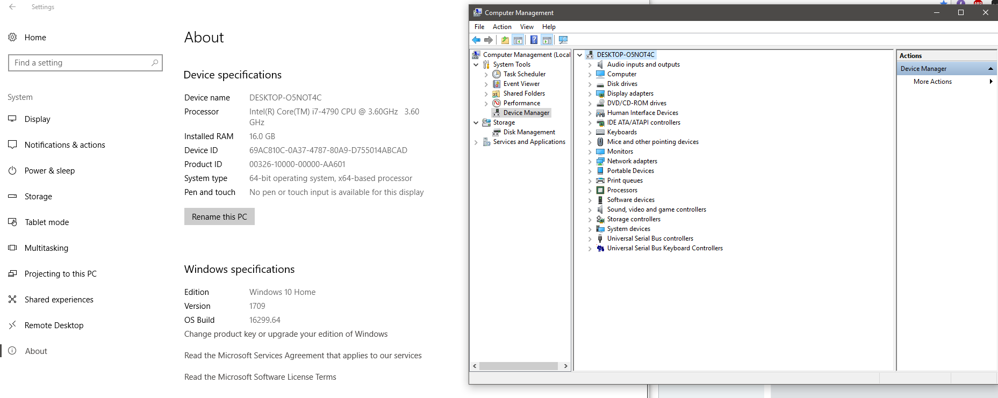Image resolution: width=998 pixels, height=398 pixels.
Task: Select the Network adapters icon
Action: [600, 161]
